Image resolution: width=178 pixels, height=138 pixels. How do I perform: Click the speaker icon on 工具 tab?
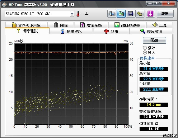[155, 25]
